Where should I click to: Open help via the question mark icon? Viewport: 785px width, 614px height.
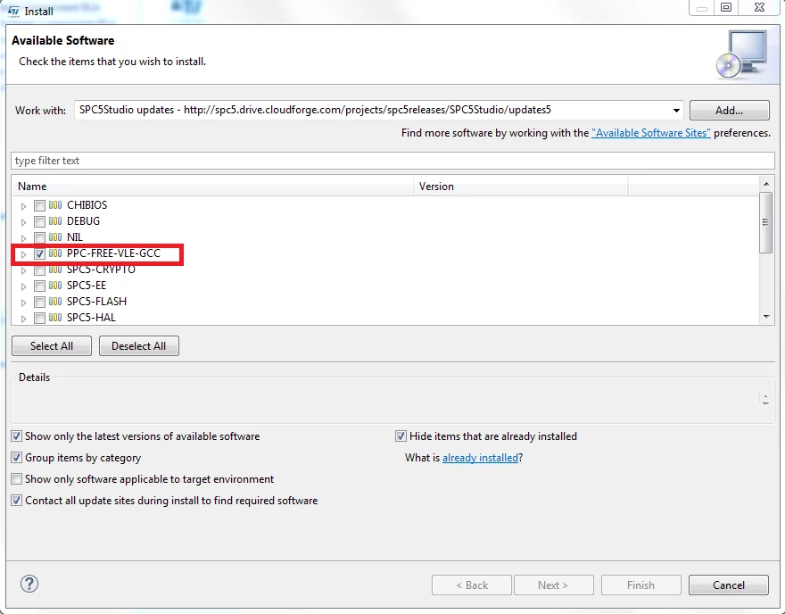29,584
